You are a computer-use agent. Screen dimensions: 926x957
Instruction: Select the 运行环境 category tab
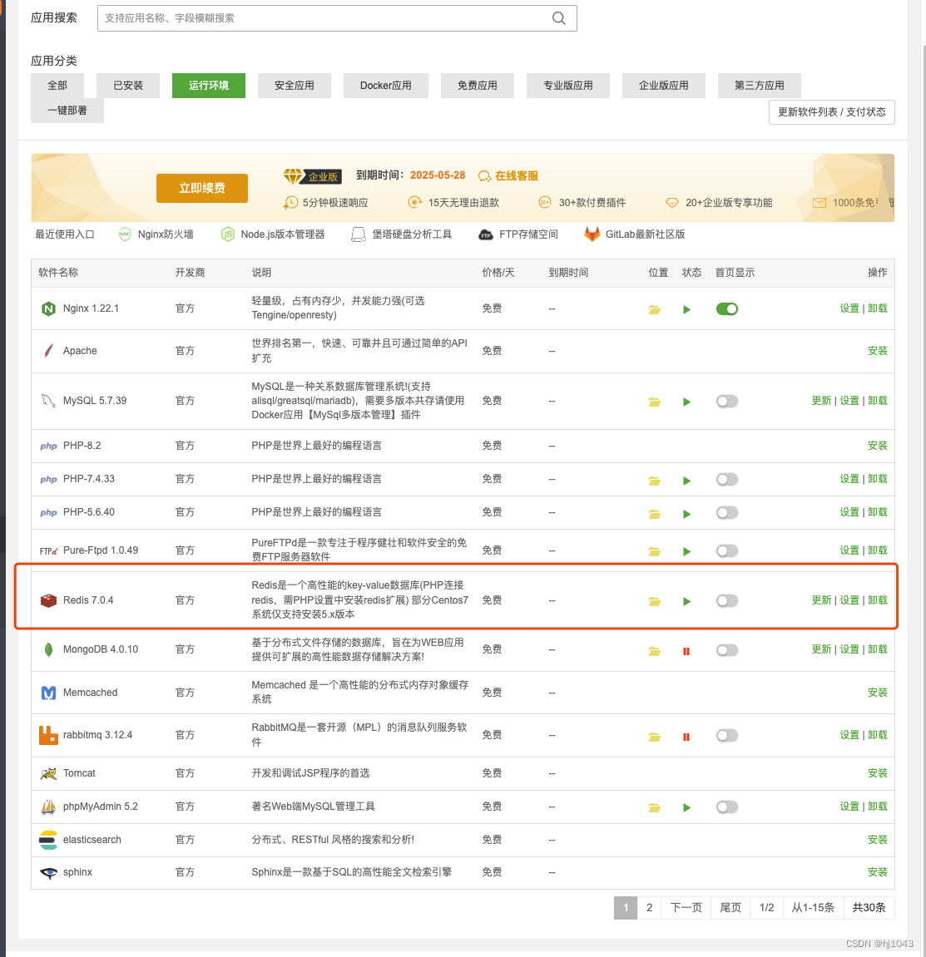[209, 86]
